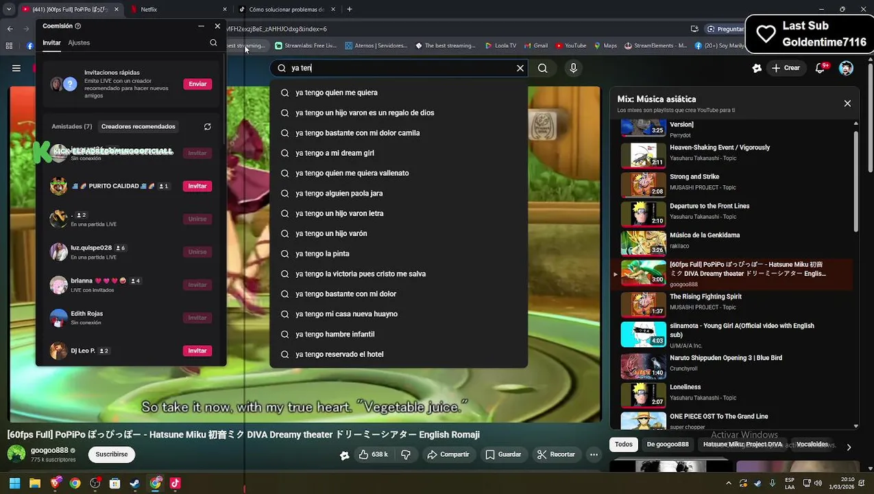Select the Todos filter chip
Image resolution: width=874 pixels, height=494 pixels.
pos(624,445)
